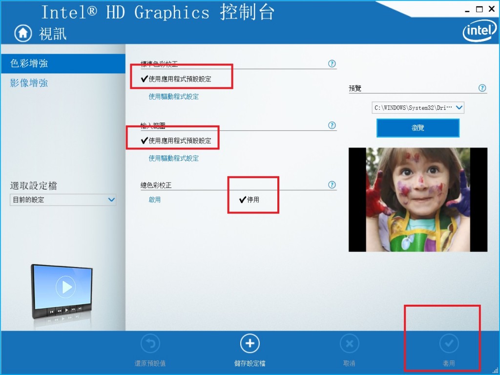
Task: Close the Intel HD Graphics window
Action: point(492,9)
